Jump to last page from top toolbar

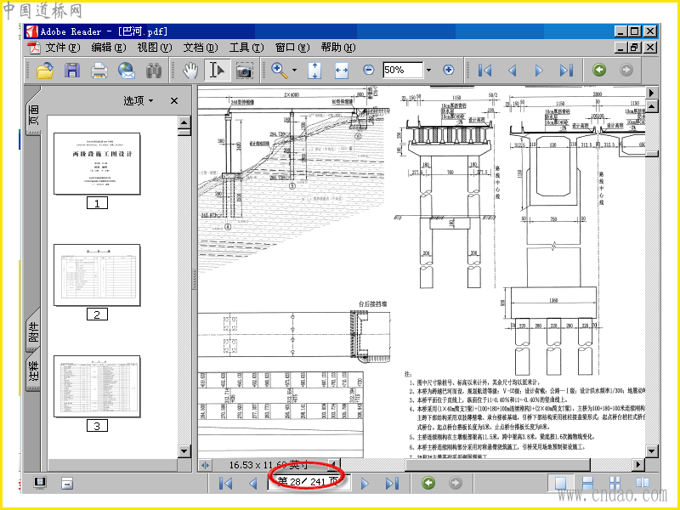[566, 71]
